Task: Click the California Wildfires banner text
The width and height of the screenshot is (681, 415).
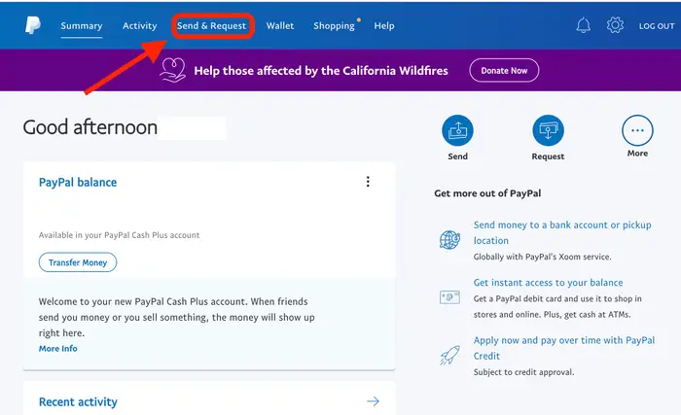Action: point(321,70)
